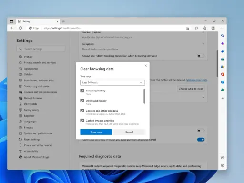Open sidebar settings gear icon
The height and width of the screenshot is (183, 244).
(x=223, y=165)
